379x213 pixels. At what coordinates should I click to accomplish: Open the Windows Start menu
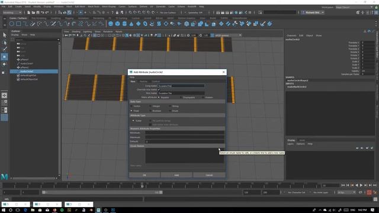(4, 210)
